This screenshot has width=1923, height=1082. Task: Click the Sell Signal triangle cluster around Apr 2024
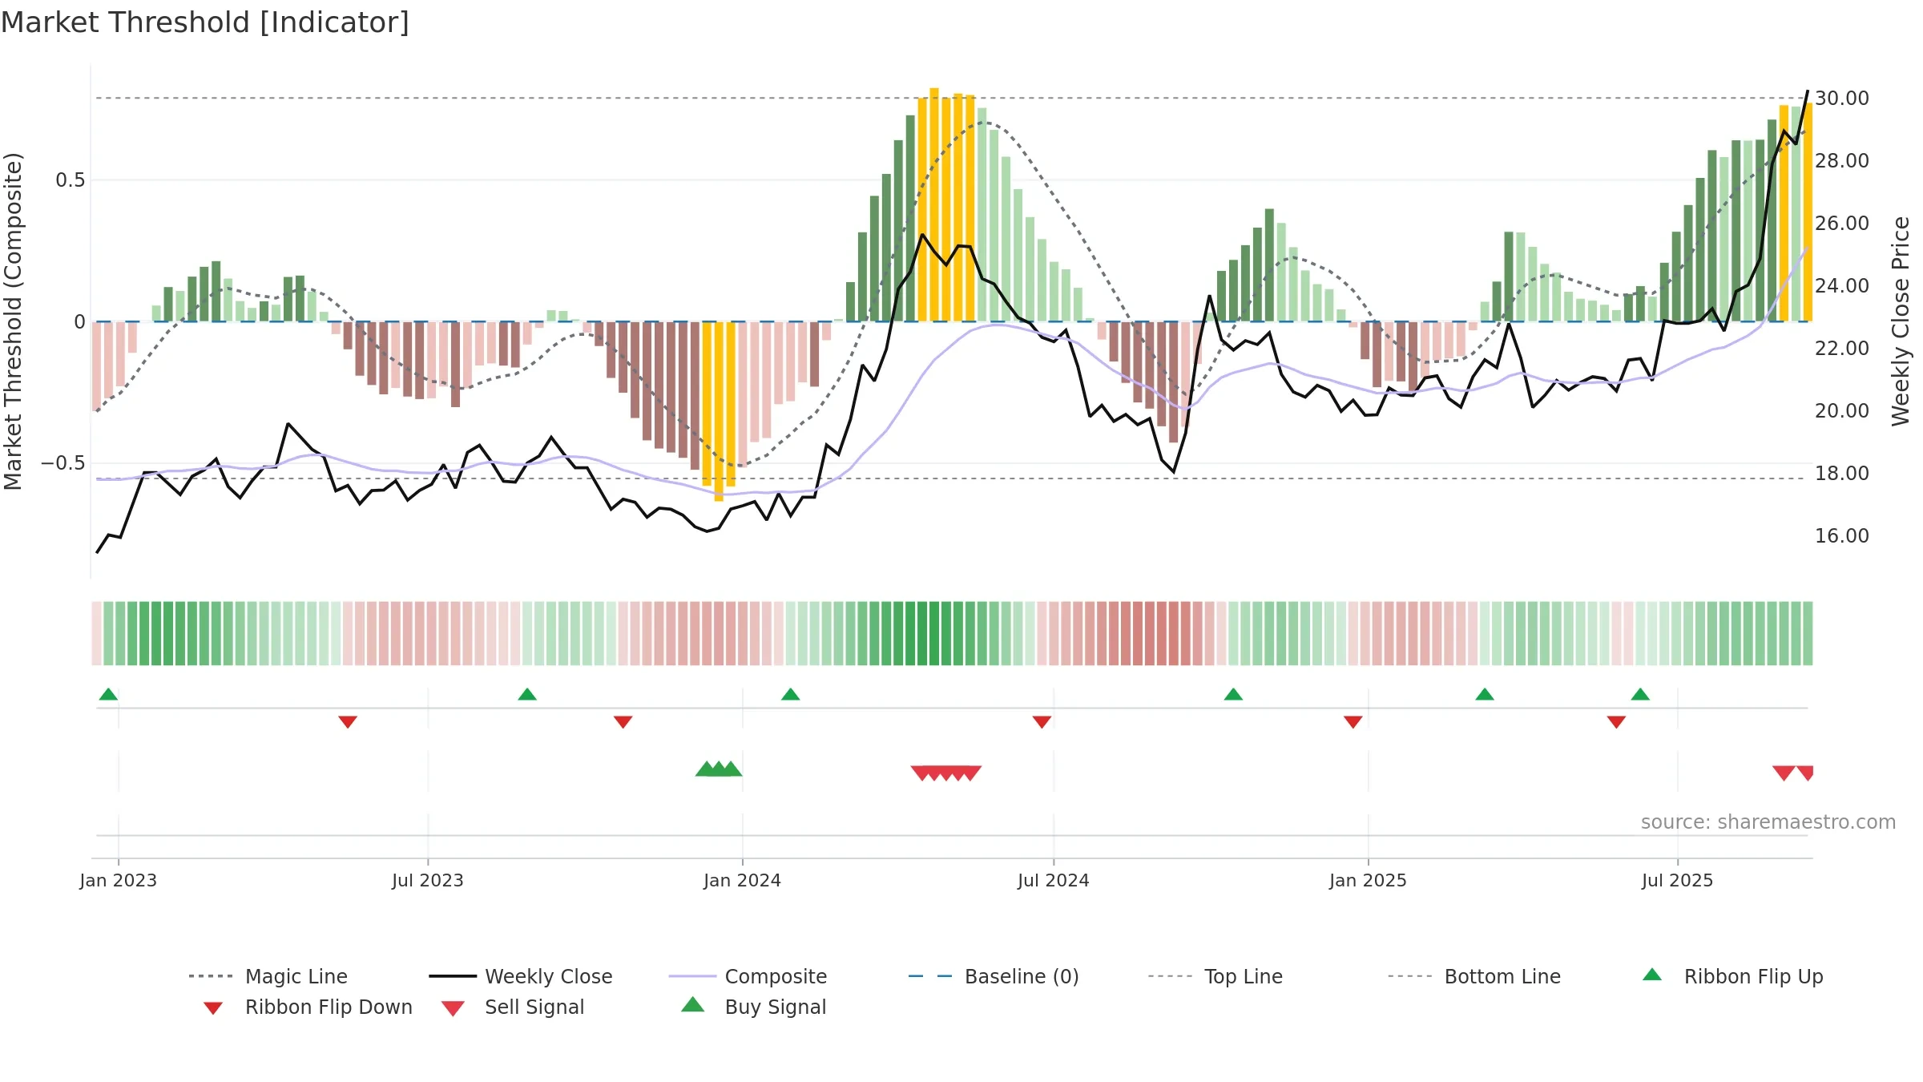pos(946,773)
